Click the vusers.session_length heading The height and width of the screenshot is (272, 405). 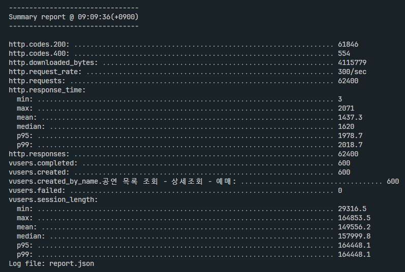tap(53, 199)
